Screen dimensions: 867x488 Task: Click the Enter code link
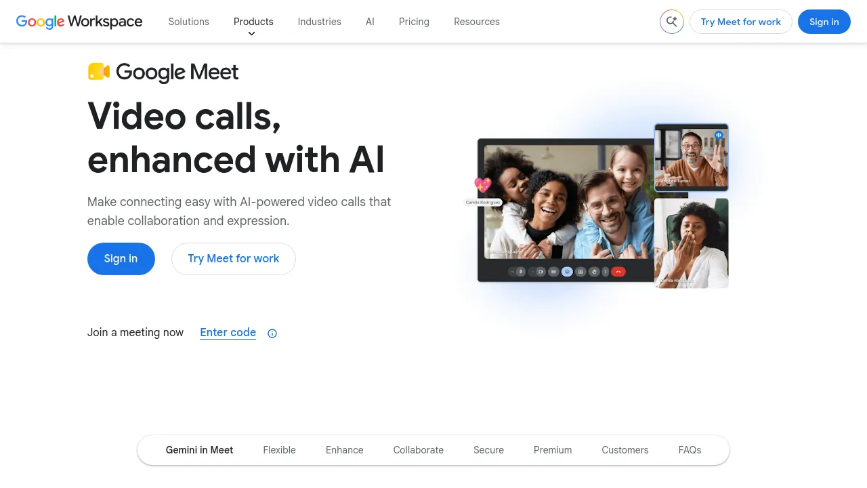[228, 333]
